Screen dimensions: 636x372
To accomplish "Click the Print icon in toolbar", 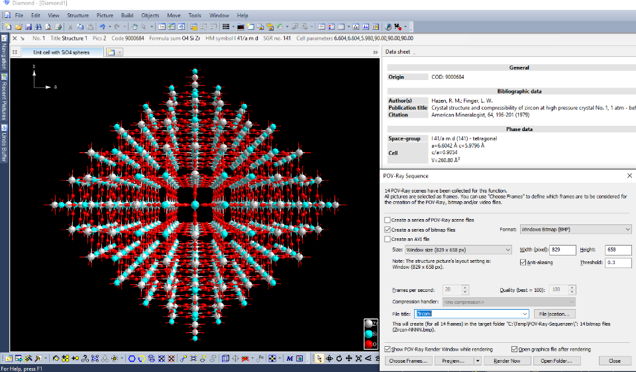I will 58,26.
